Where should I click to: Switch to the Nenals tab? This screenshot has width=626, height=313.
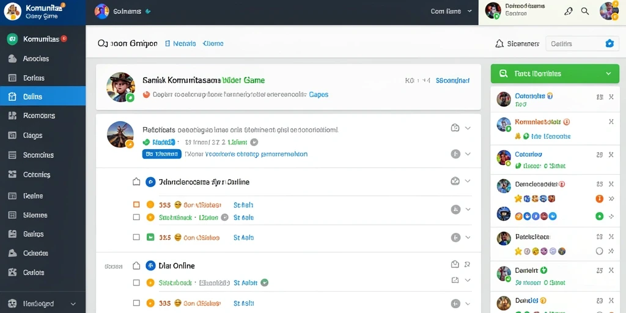180,43
